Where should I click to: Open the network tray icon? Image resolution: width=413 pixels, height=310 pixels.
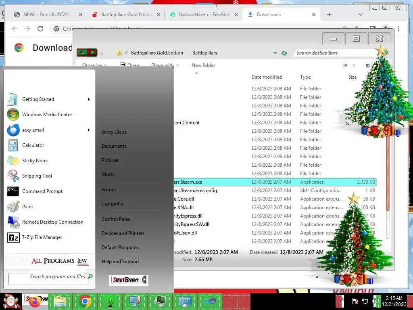pyautogui.click(x=365, y=301)
